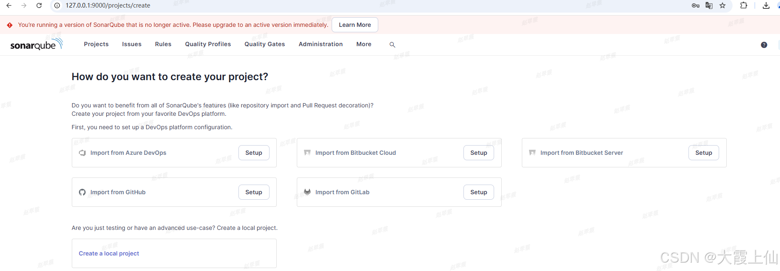Image resolution: width=780 pixels, height=271 pixels.
Task: Click the Azure DevOps icon
Action: click(82, 153)
